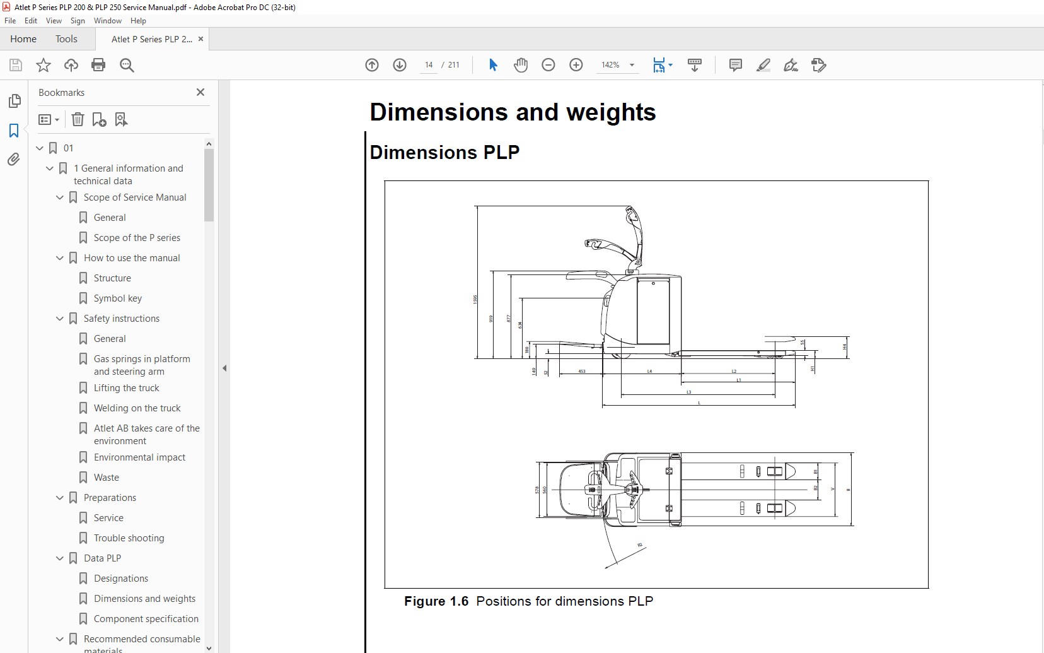Viewport: 1044px width, 653px height.
Task: Go to the previous page
Action: coord(372,65)
